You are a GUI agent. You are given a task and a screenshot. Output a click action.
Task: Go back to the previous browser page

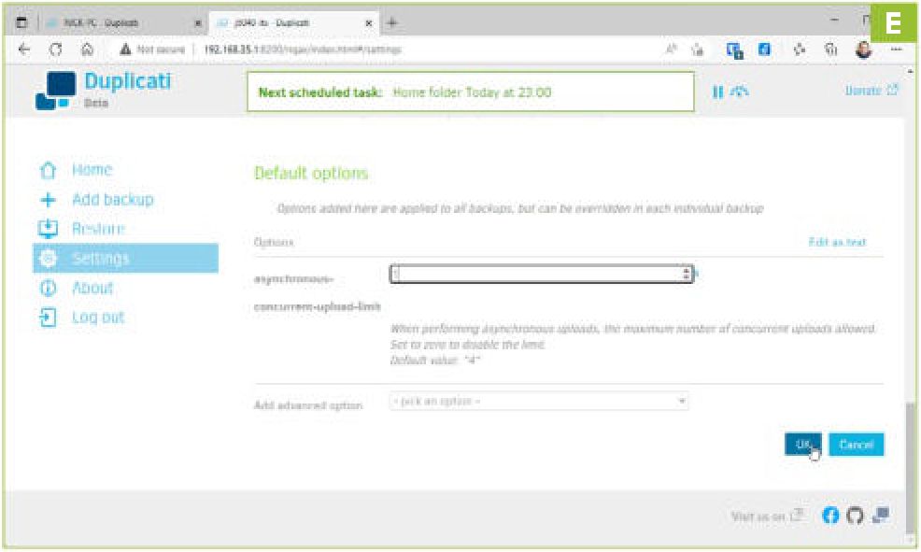24,50
